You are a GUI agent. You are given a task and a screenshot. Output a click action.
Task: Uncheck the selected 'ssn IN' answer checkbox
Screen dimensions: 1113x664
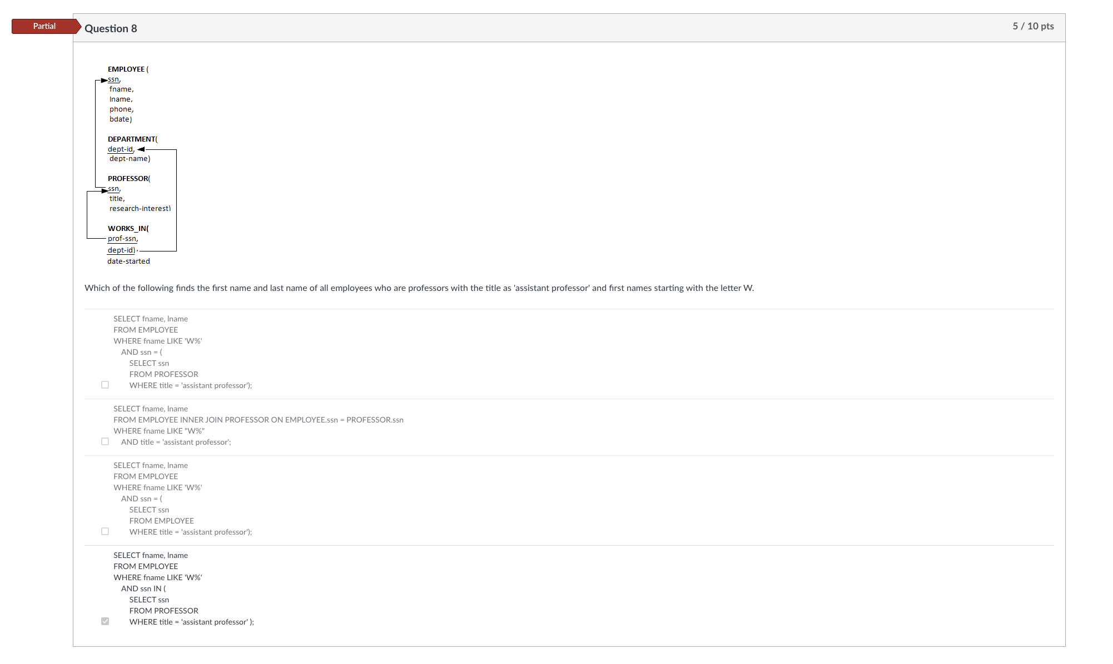pyautogui.click(x=105, y=621)
